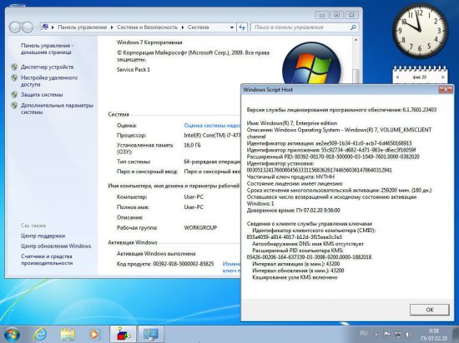Click shield icon beside Настройка удаленного доступа
459x343 pixels.
click(x=14, y=78)
